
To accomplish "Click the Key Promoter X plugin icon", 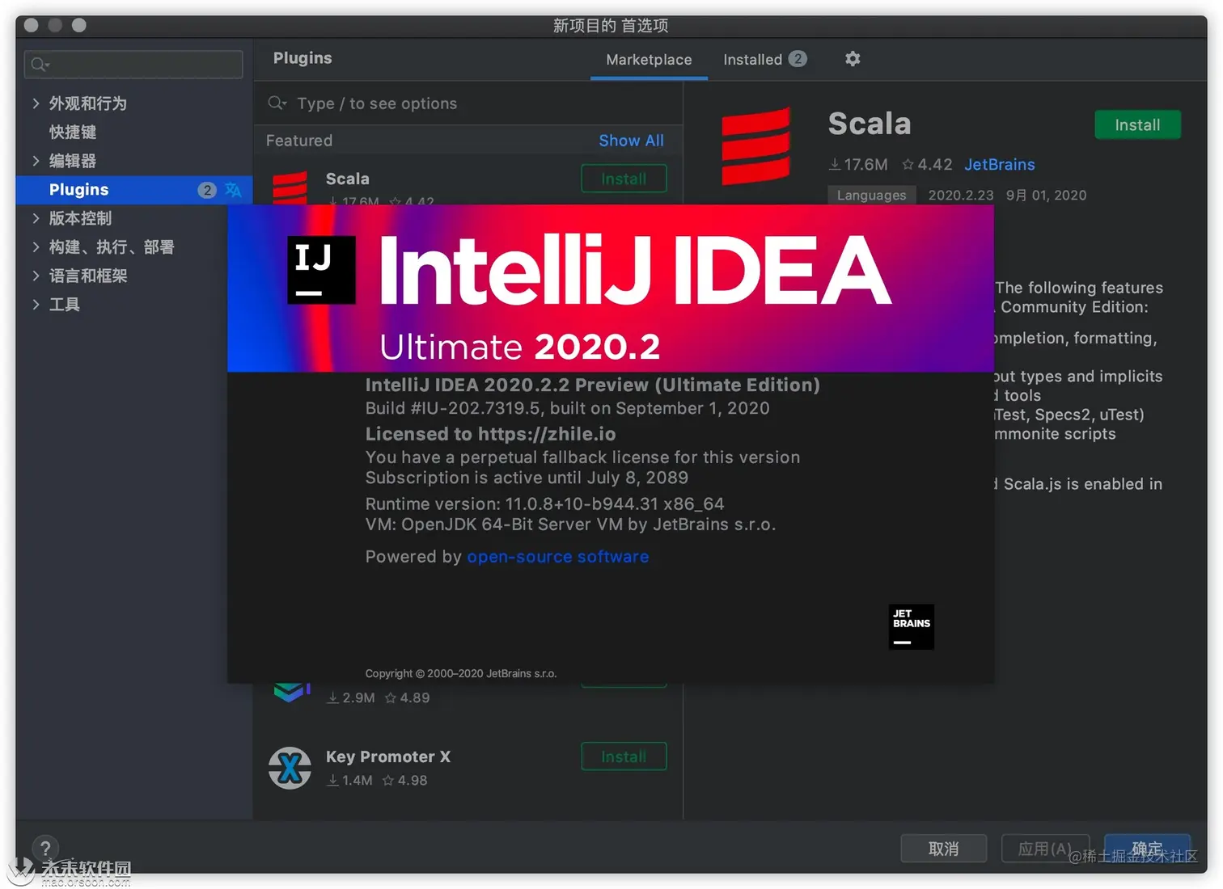I will coord(290,768).
